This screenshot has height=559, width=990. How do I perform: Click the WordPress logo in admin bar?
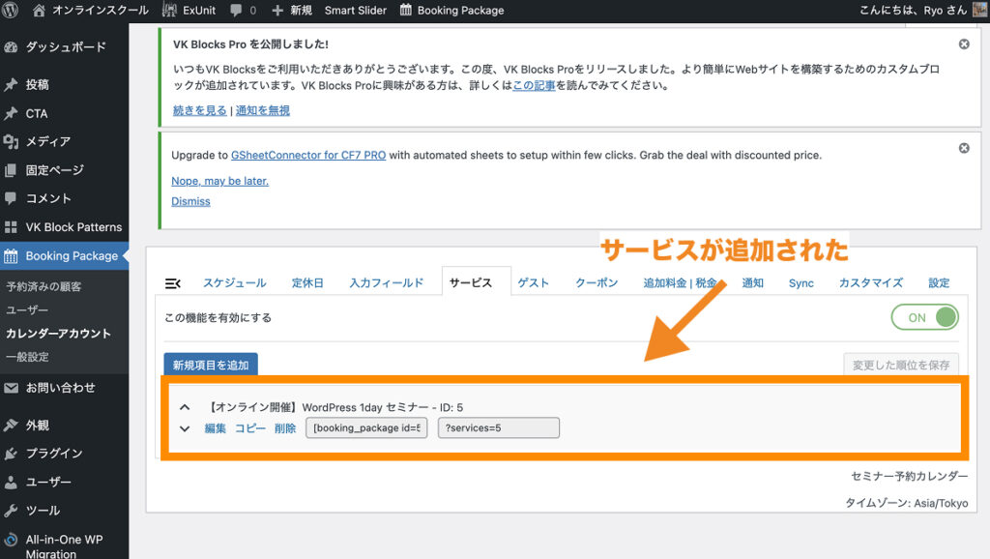(x=12, y=11)
